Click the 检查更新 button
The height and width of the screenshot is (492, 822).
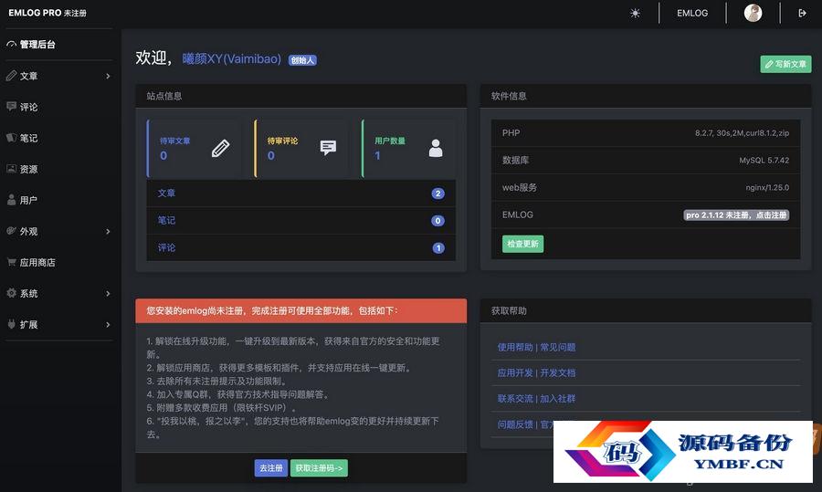pos(522,244)
